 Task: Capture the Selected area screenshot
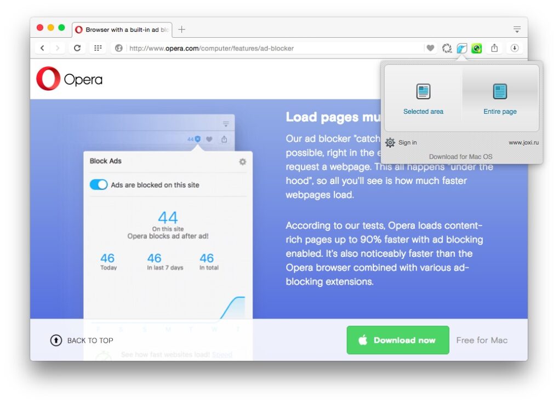point(423,99)
